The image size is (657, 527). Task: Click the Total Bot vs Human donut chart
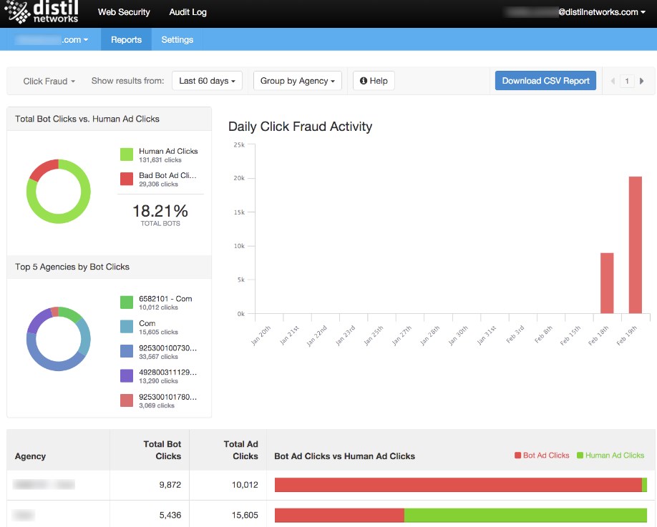58,192
